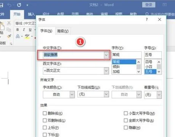Click the font style list scroll-down arrow
This screenshot has width=175, height=137.
point(138,72)
